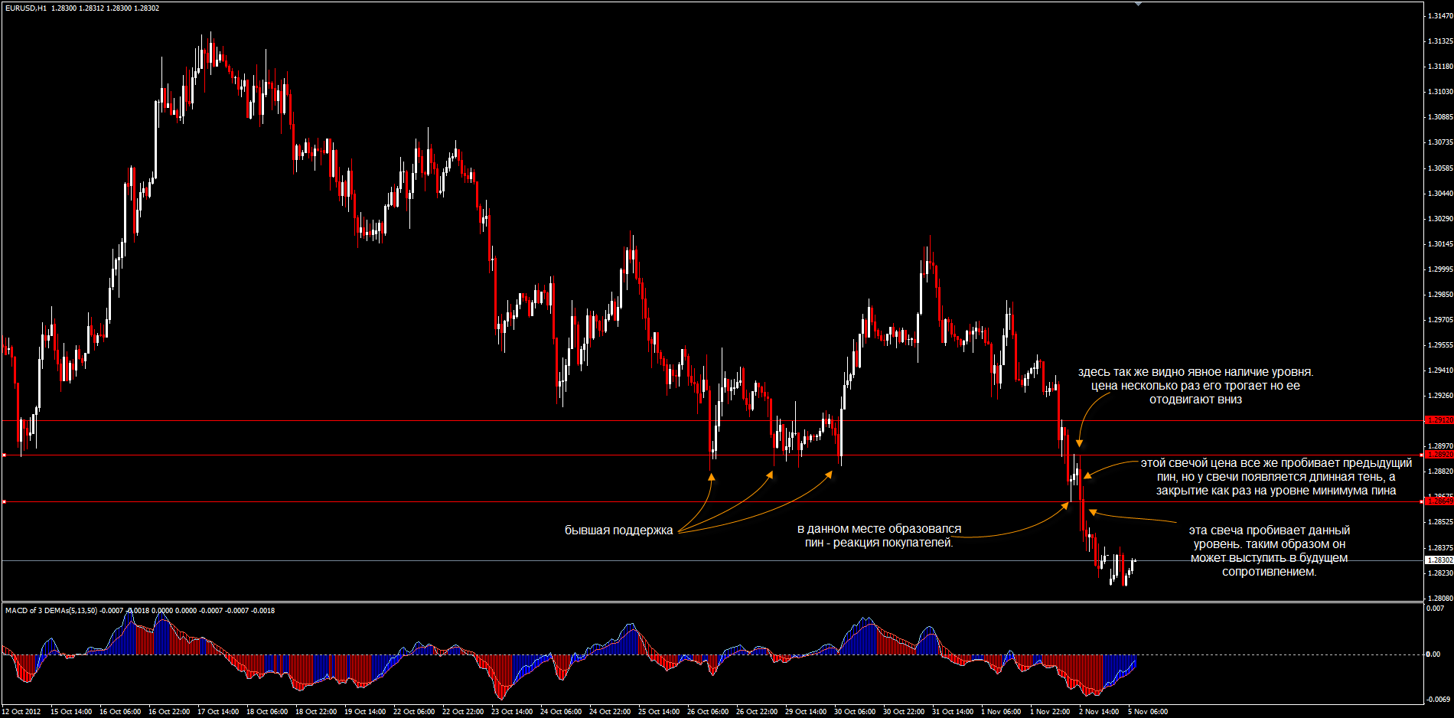Image resolution: width=1454 pixels, height=718 pixels.
Task: Click arrowhead from the 'этой свечой цена' annotation
Action: (1087, 475)
